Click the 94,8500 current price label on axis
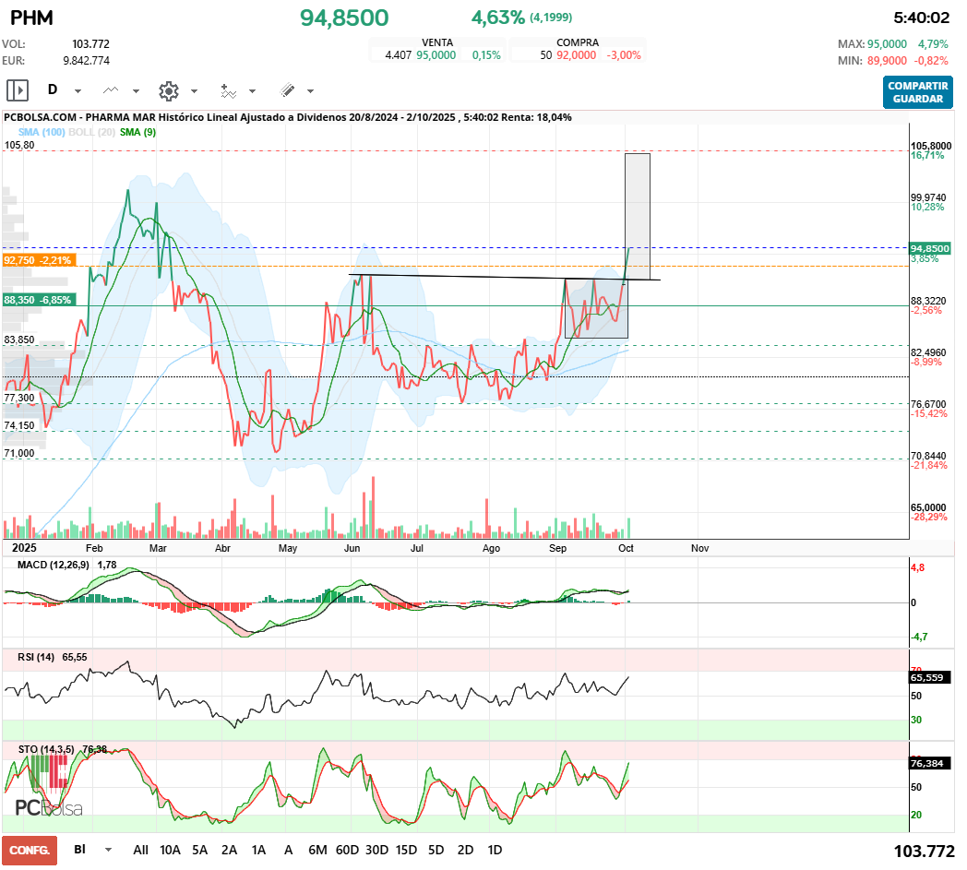Image resolution: width=967 pixels, height=870 pixels. [x=929, y=248]
